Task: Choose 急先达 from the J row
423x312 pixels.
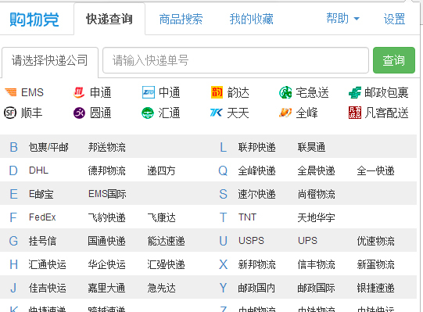Action: [161, 288]
